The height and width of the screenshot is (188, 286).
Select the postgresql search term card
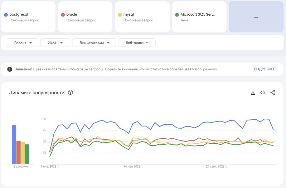(29, 17)
